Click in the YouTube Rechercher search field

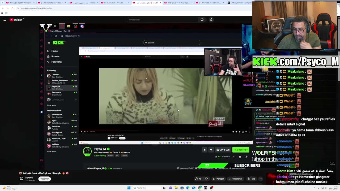coord(163,20)
